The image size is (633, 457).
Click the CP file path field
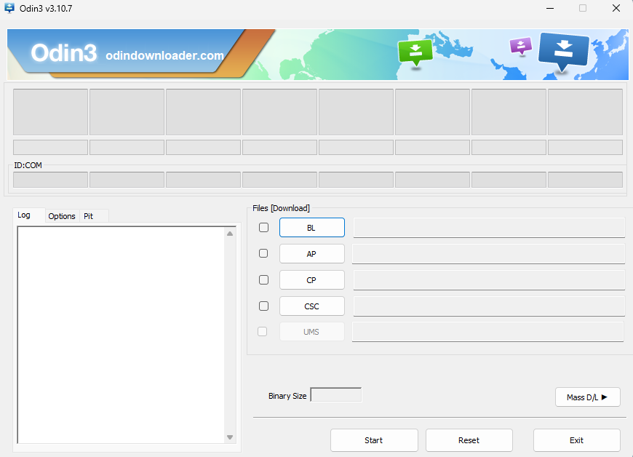tap(489, 280)
